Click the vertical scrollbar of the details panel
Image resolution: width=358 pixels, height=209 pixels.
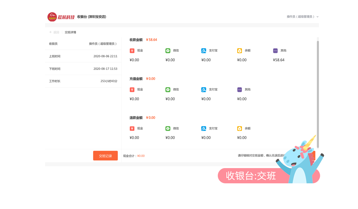click(318, 90)
